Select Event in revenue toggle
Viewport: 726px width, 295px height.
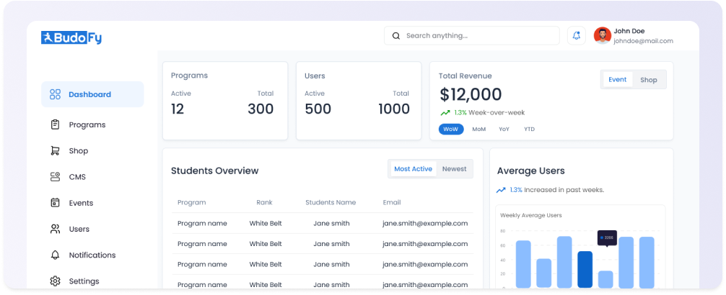click(x=617, y=80)
